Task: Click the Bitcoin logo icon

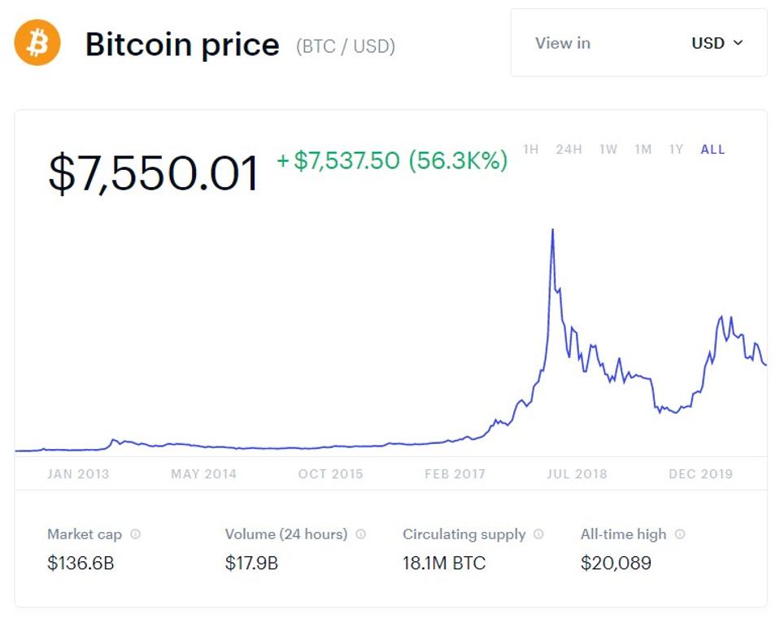Action: click(36, 41)
